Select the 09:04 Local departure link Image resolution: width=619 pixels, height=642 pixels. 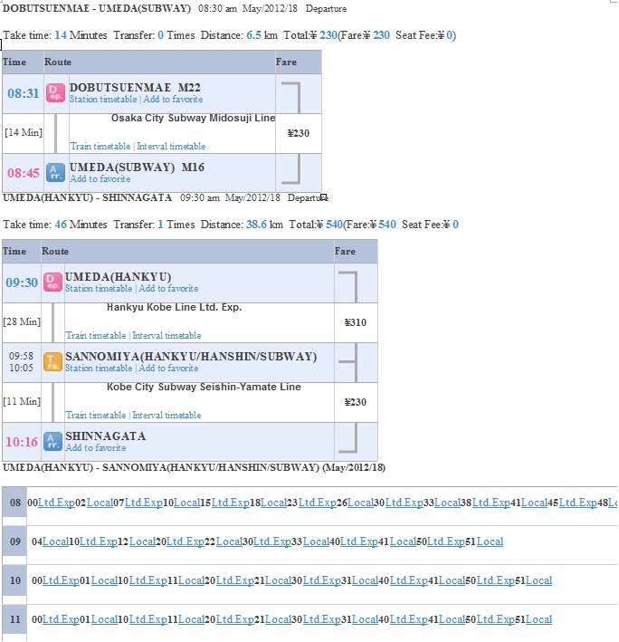tap(55, 541)
